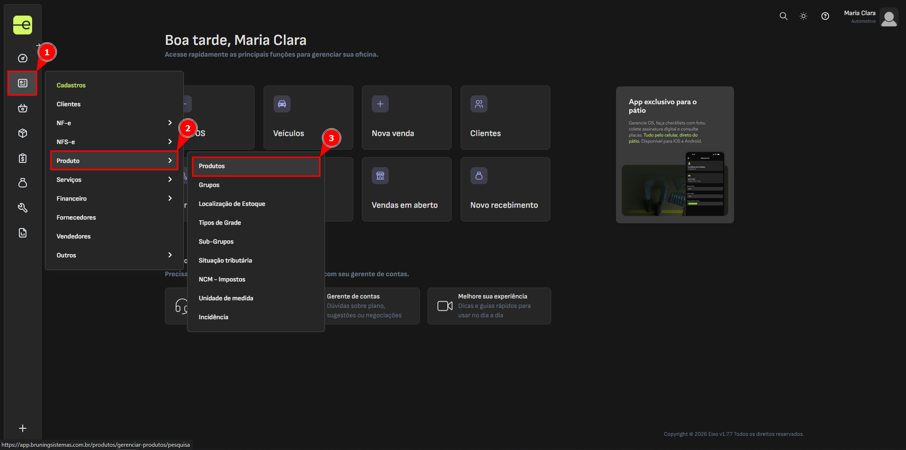This screenshot has width=906, height=450.
Task: Click the Maria Clara profile avatar
Action: (889, 18)
